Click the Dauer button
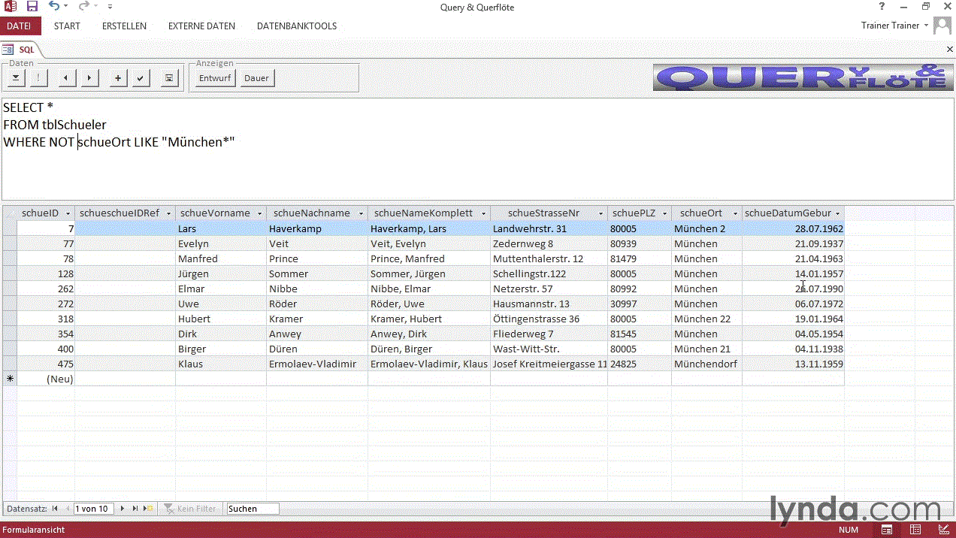956x538 pixels. point(256,78)
